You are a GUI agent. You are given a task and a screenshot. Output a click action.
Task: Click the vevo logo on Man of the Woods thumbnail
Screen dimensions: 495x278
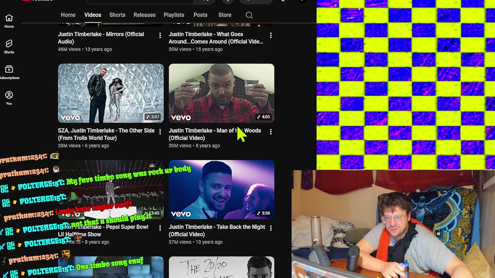coord(181,117)
